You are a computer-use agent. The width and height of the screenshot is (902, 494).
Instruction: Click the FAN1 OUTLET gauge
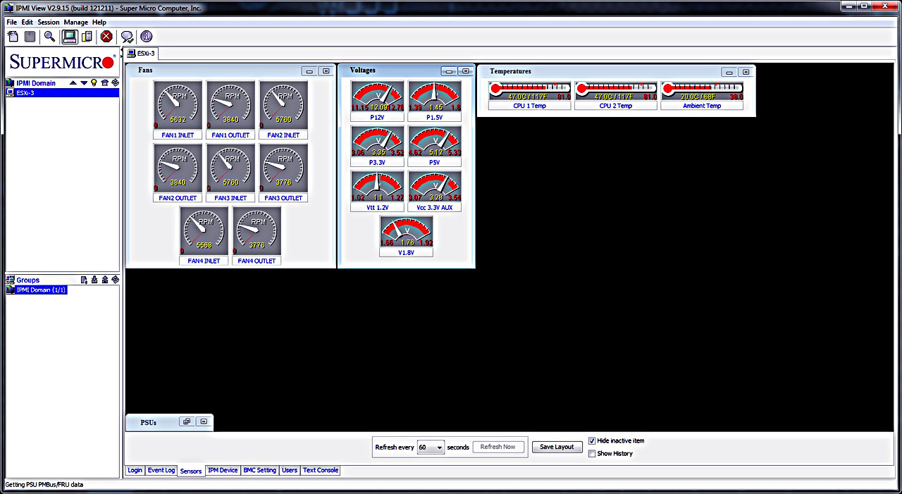[x=230, y=105]
